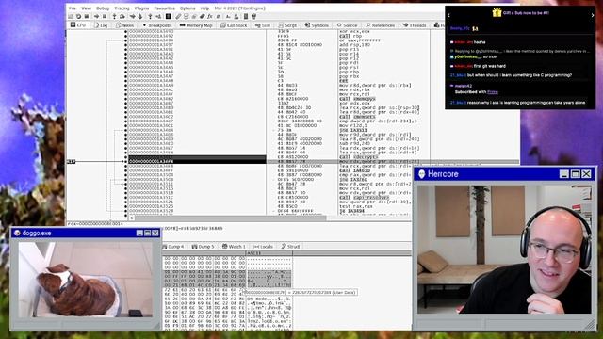Click the Step Into toolbar icon
Screen dimensions: 603x339
[114, 17]
